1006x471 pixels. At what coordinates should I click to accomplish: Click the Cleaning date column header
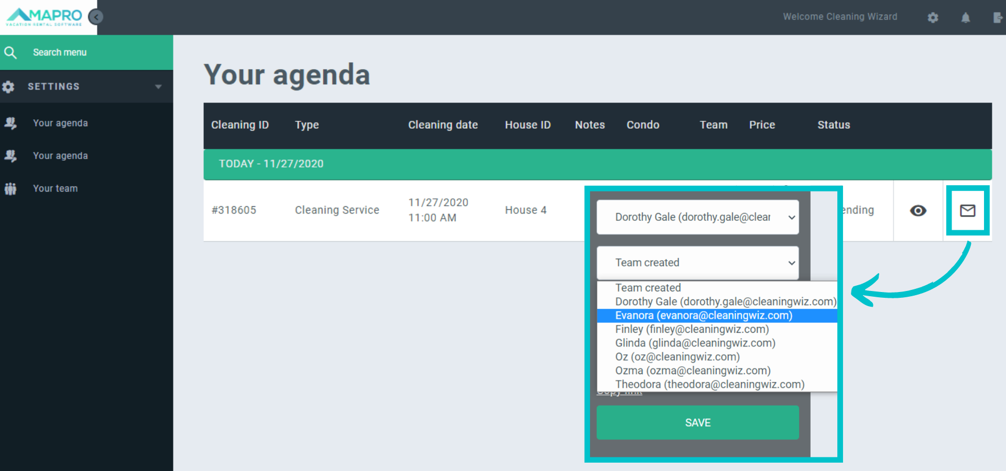coord(443,125)
